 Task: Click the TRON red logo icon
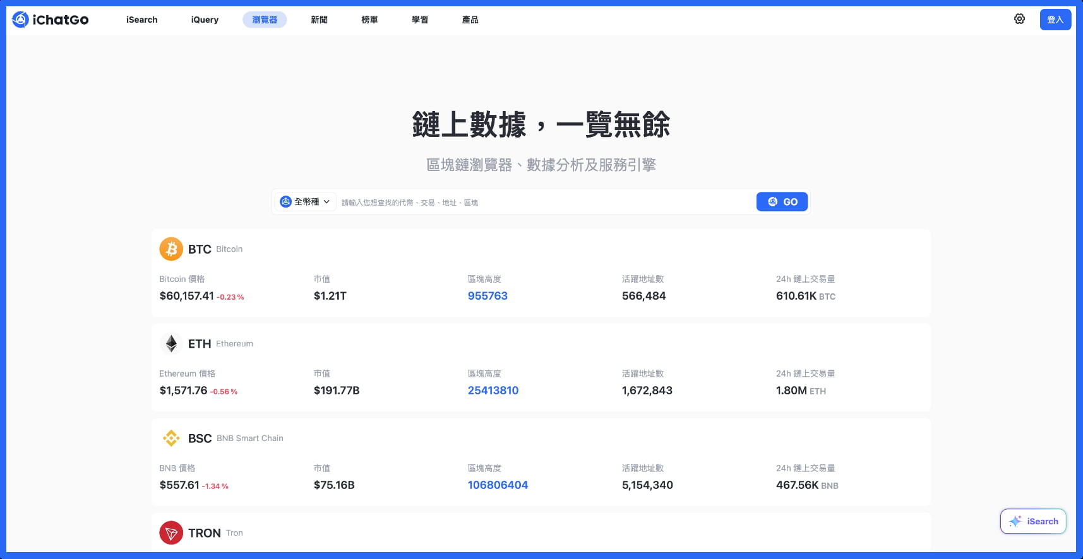point(171,533)
